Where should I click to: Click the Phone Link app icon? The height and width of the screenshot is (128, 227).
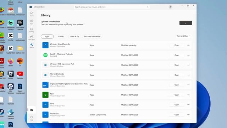click(45, 114)
